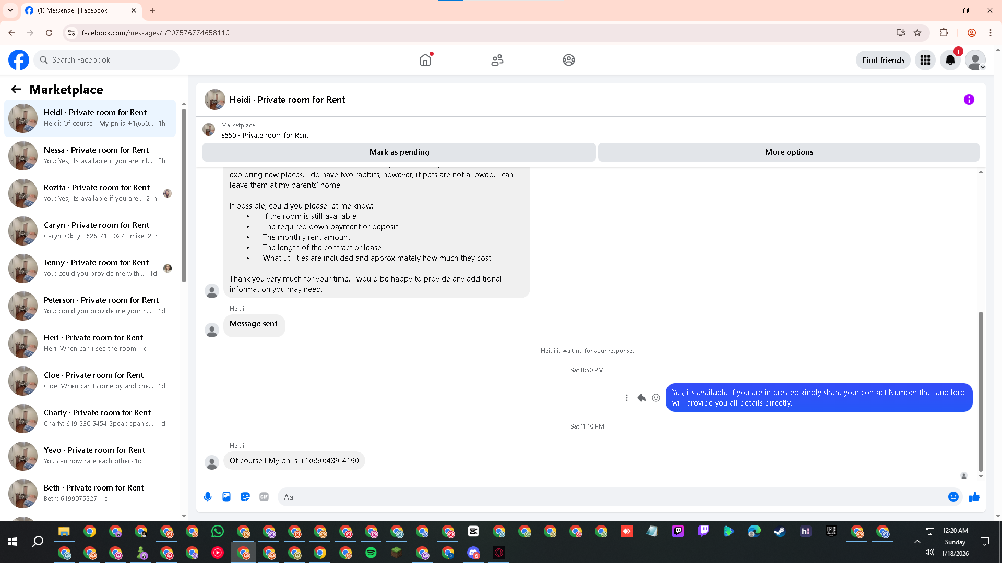Click Mark as pending button

click(399, 152)
